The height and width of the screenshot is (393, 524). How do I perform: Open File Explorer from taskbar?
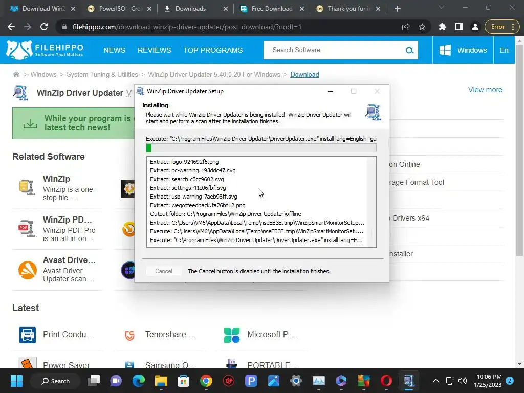click(161, 381)
